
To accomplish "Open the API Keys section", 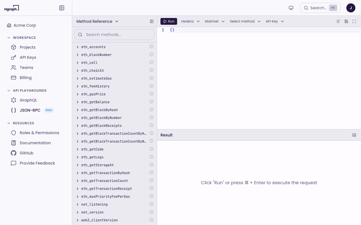I will [x=27, y=57].
